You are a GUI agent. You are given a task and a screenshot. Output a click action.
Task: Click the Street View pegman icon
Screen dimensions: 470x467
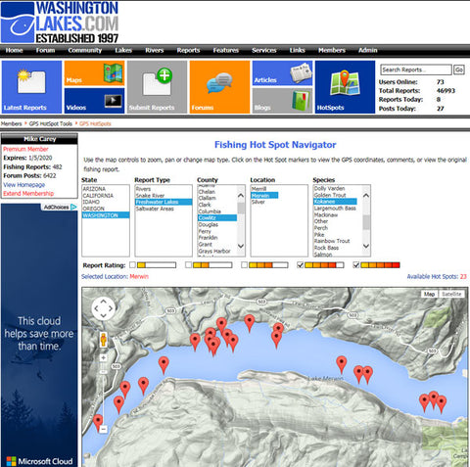coord(104,340)
